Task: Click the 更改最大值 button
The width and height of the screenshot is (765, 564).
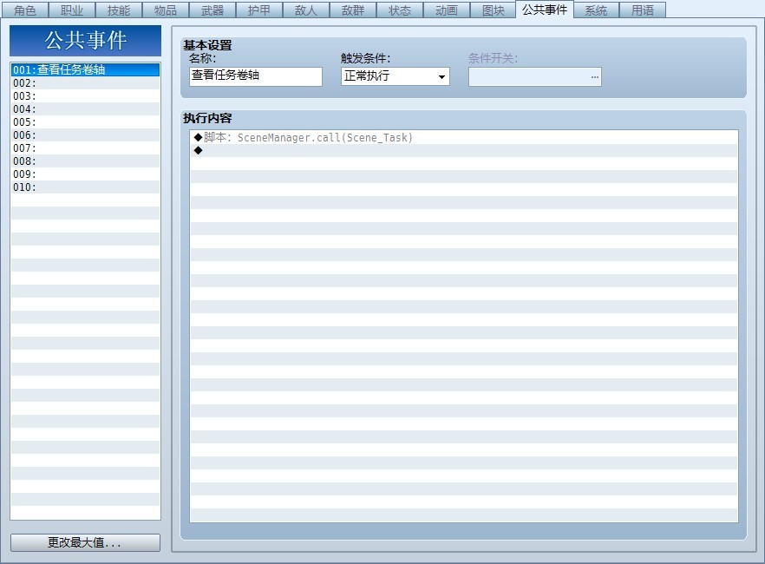Action: tap(85, 542)
